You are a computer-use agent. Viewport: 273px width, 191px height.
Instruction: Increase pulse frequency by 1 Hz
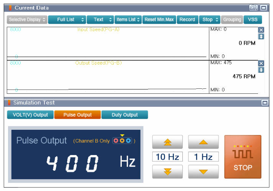[x=203, y=142]
